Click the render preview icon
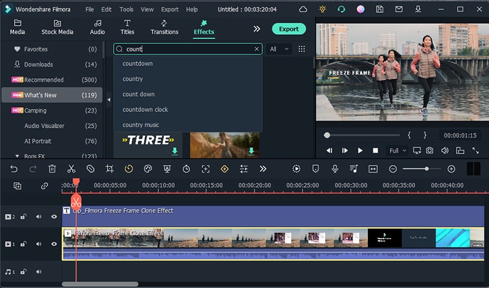Screen dimensions: 489x288 coord(296,169)
